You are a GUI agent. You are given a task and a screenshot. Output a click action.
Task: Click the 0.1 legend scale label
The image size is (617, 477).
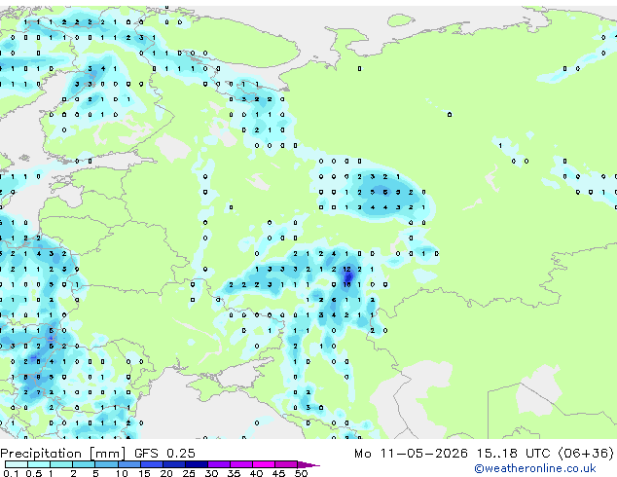pyautogui.click(x=11, y=473)
